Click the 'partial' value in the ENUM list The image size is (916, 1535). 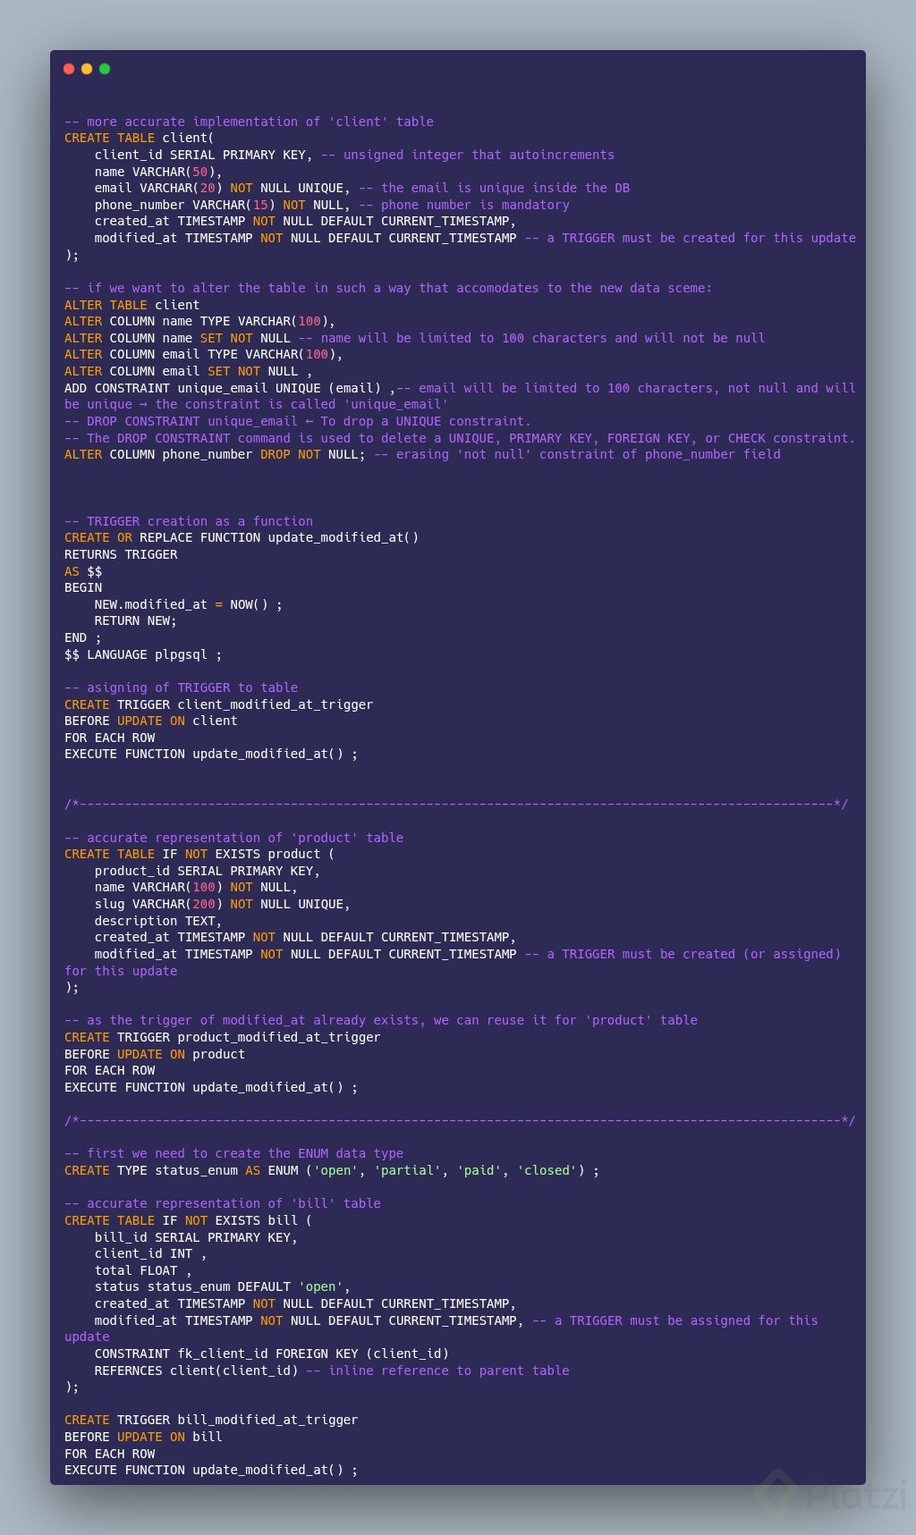point(408,1170)
